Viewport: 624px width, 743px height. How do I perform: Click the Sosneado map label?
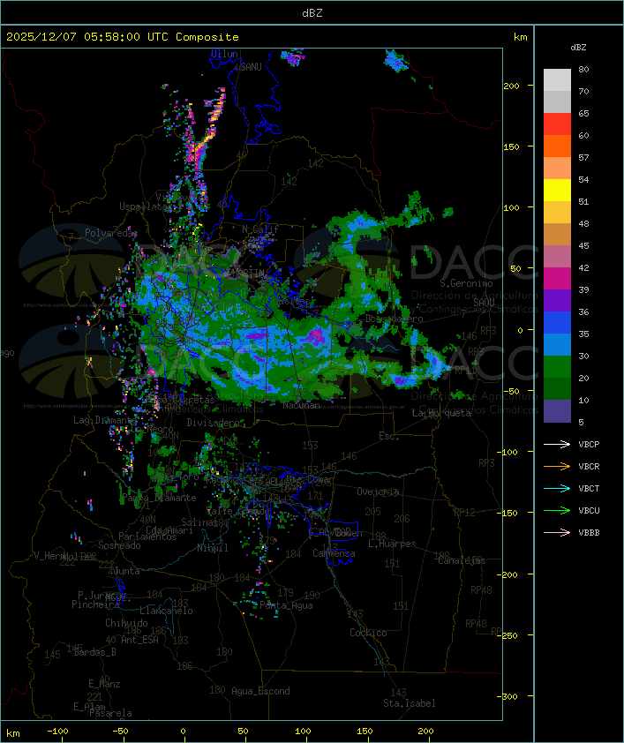click(119, 545)
